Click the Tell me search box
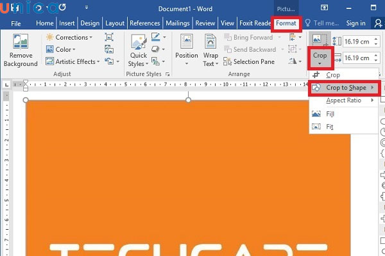Image resolution: width=385 pixels, height=256 pixels. click(x=322, y=23)
